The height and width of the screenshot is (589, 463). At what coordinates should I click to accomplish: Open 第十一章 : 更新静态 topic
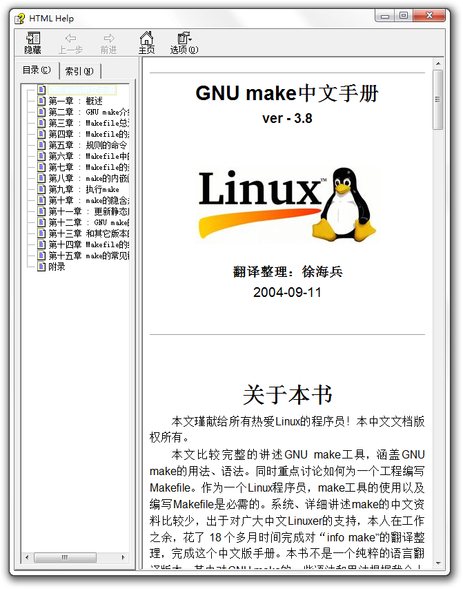[88, 211]
